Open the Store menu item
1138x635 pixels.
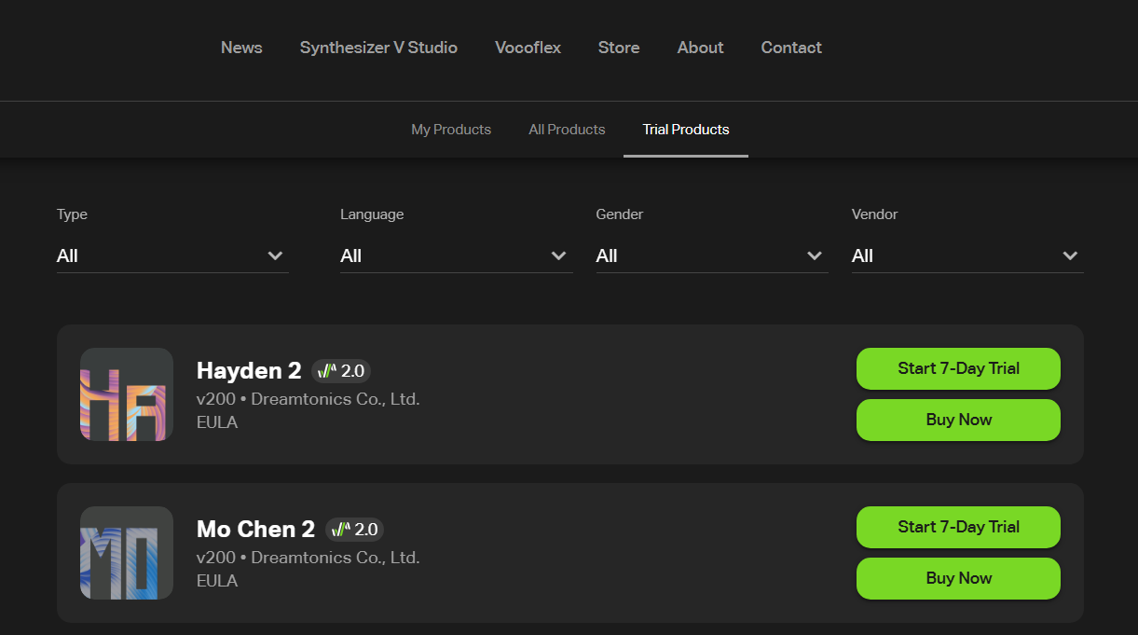pyautogui.click(x=619, y=48)
